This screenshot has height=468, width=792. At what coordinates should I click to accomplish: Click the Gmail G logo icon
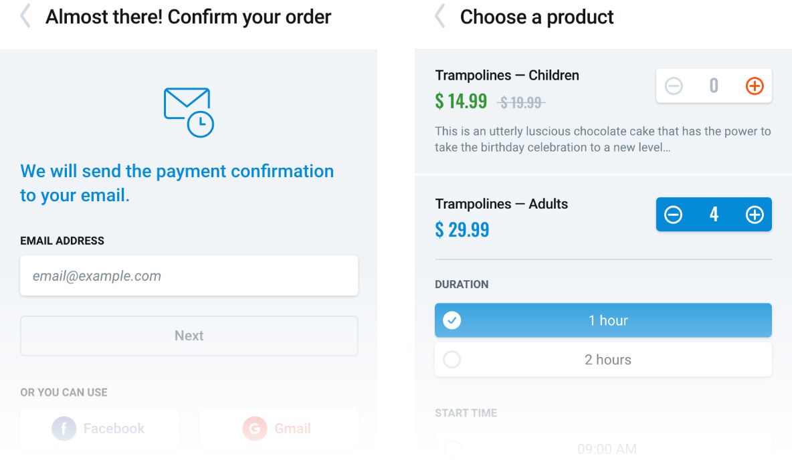(x=255, y=429)
